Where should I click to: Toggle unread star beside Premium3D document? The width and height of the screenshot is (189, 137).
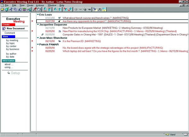tap(32, 41)
